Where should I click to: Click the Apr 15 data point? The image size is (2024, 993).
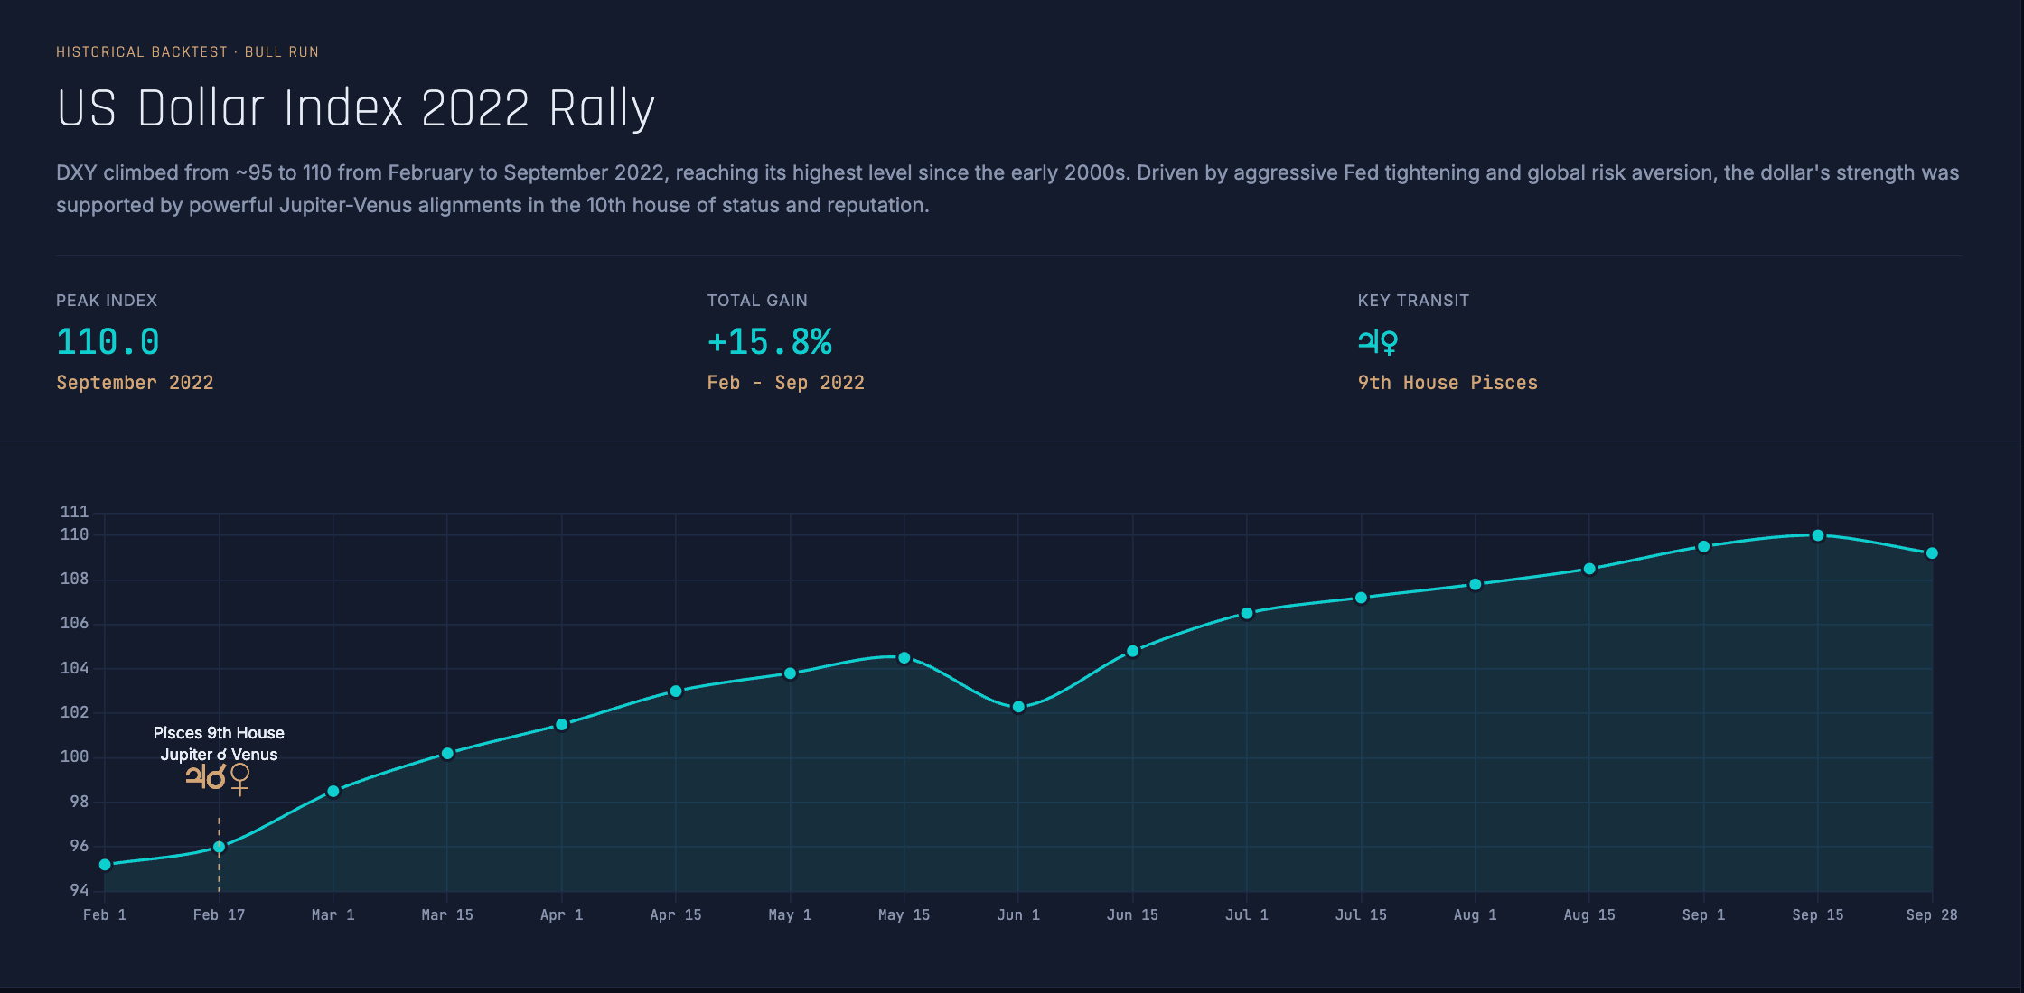[x=676, y=691]
